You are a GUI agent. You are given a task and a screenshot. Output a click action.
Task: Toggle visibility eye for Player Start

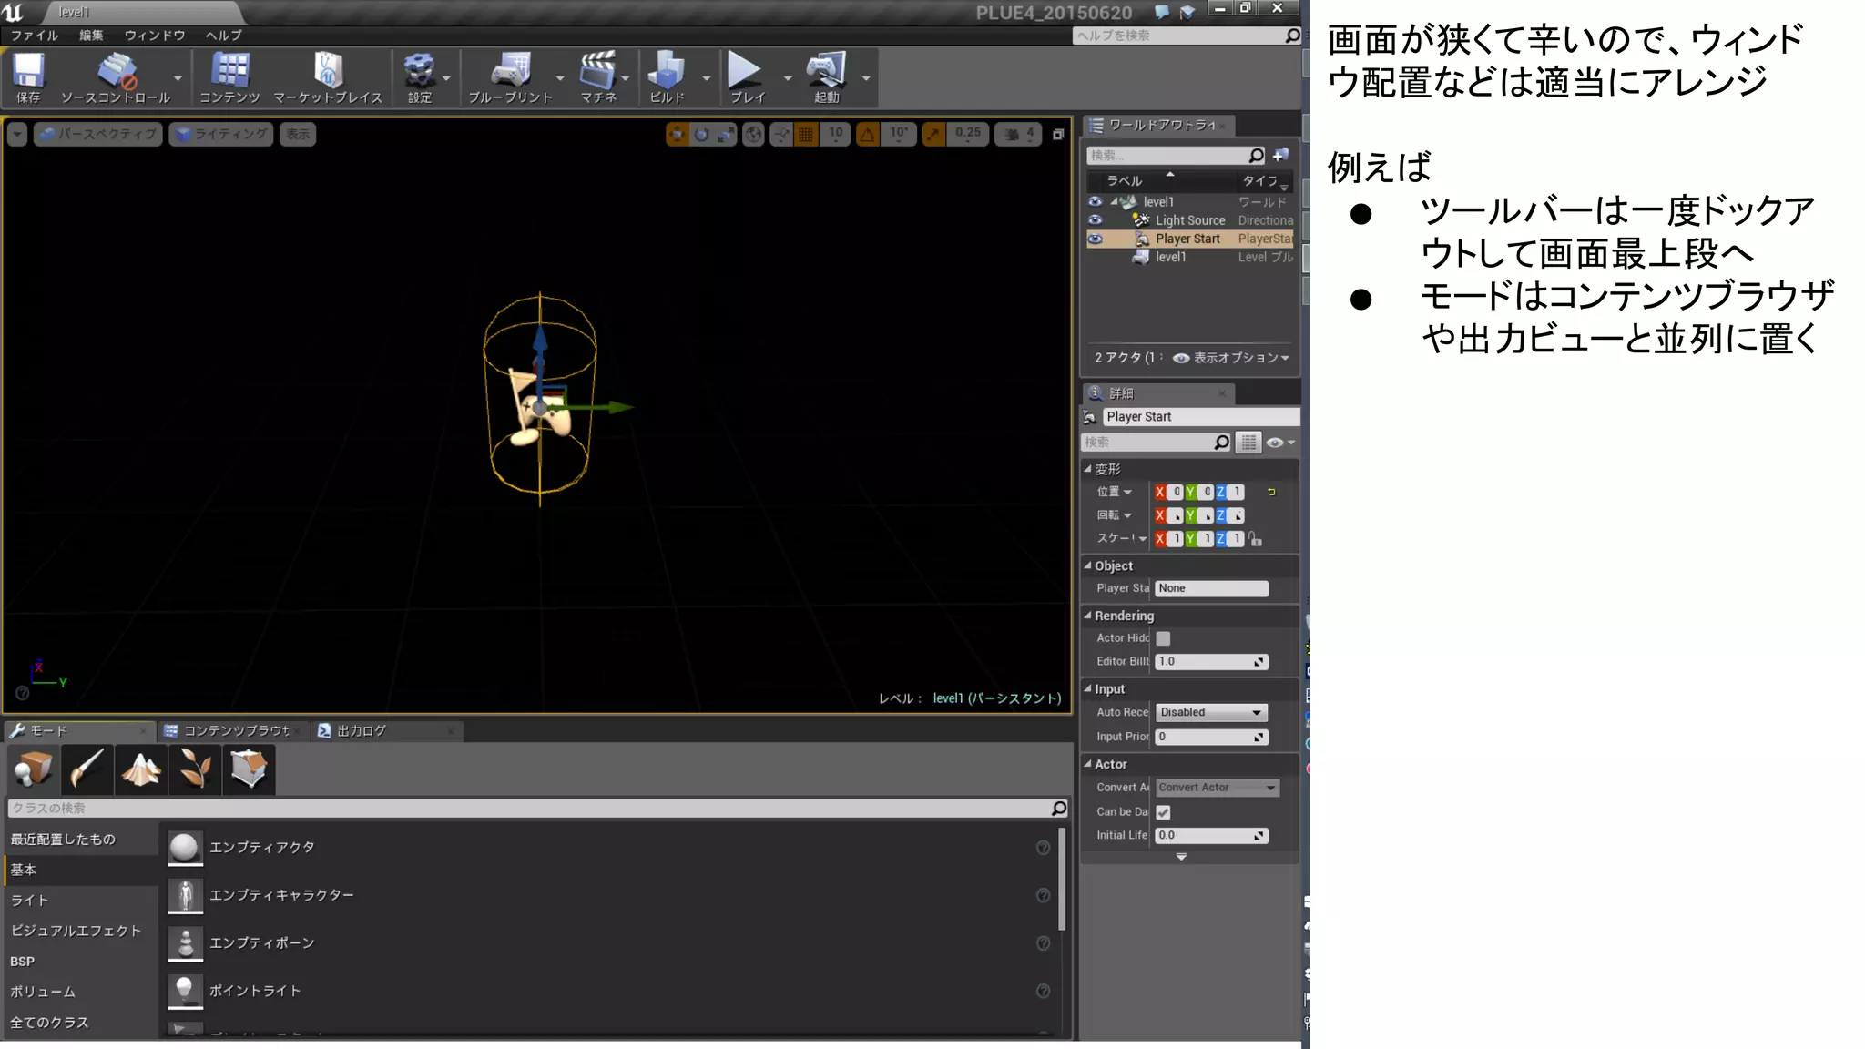pos(1096,239)
